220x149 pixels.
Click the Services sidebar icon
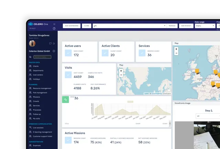coord(30,105)
